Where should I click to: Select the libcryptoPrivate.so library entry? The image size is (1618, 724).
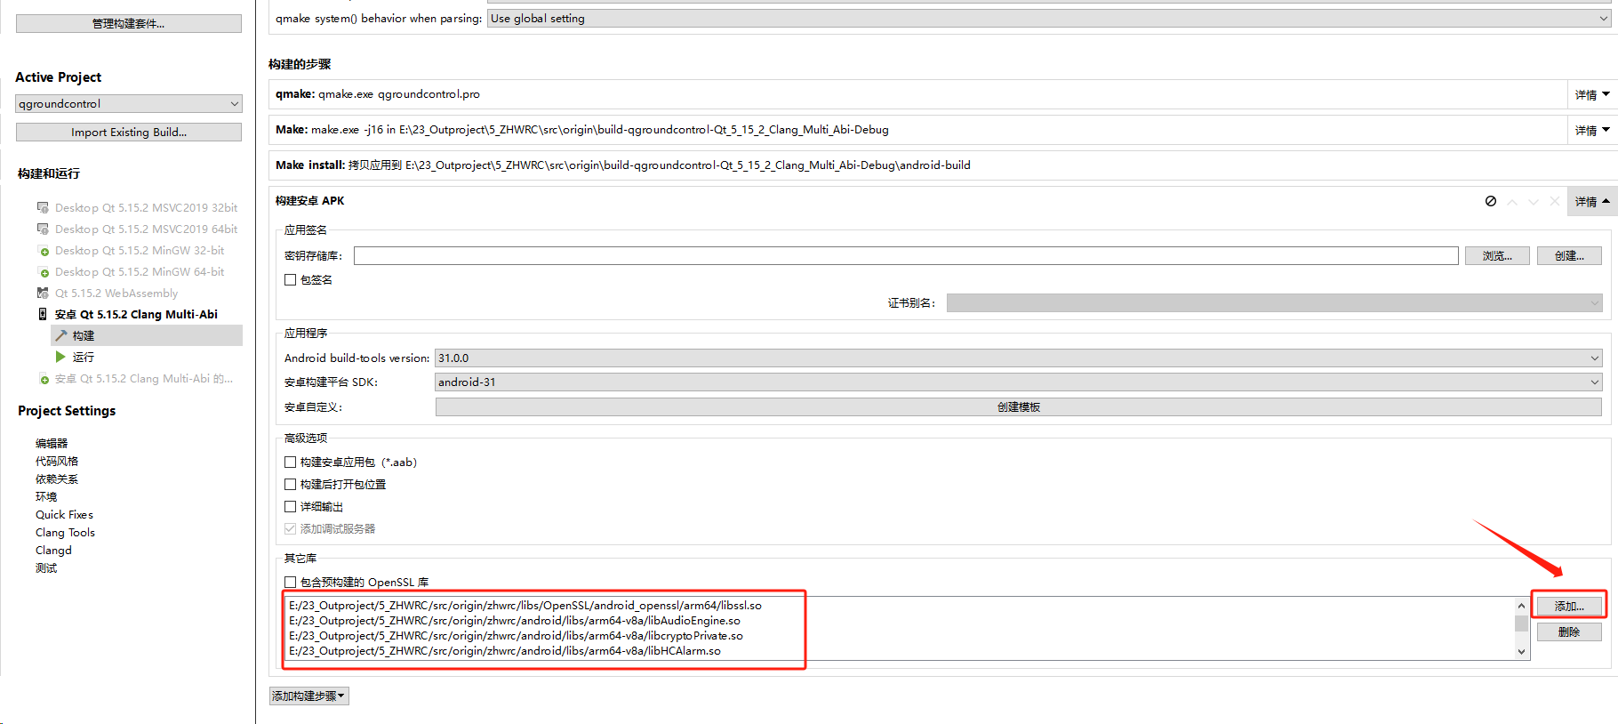click(516, 635)
